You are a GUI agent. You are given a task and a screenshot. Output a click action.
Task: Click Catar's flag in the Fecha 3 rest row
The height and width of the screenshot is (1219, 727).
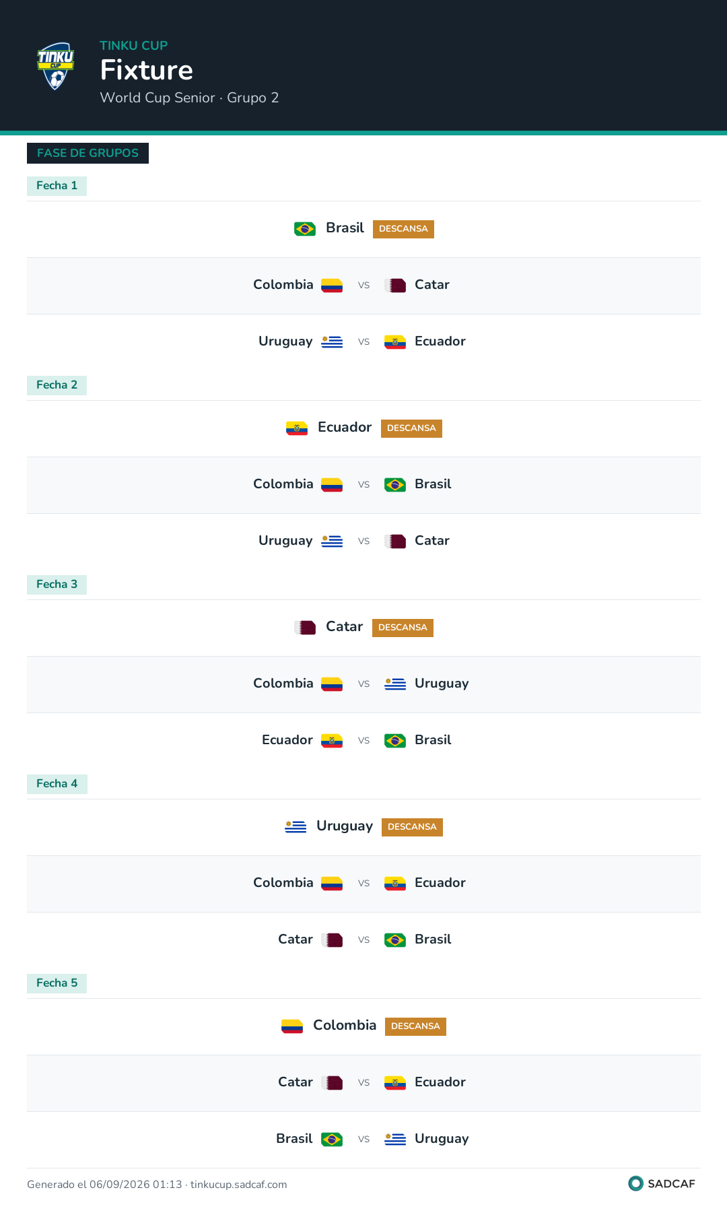point(305,628)
